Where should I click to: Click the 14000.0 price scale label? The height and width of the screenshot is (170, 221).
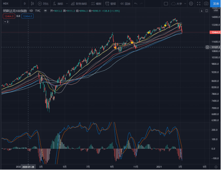[216, 17]
